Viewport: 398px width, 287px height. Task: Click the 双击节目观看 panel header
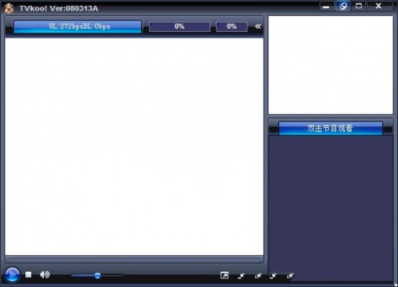pyautogui.click(x=330, y=129)
